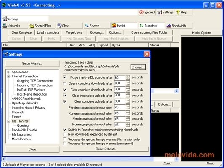Toggle Clear incomplete uploads after checkbox

pyautogui.click(x=65, y=96)
